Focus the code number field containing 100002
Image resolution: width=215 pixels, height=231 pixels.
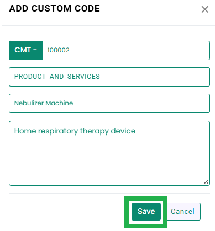(x=126, y=50)
